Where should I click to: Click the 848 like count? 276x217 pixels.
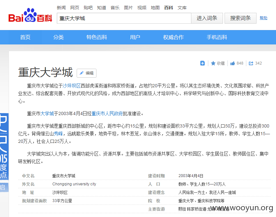240,63
